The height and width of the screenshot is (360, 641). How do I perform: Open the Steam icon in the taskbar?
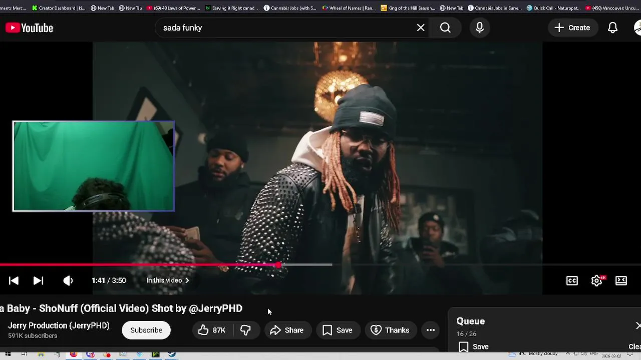[172, 354]
